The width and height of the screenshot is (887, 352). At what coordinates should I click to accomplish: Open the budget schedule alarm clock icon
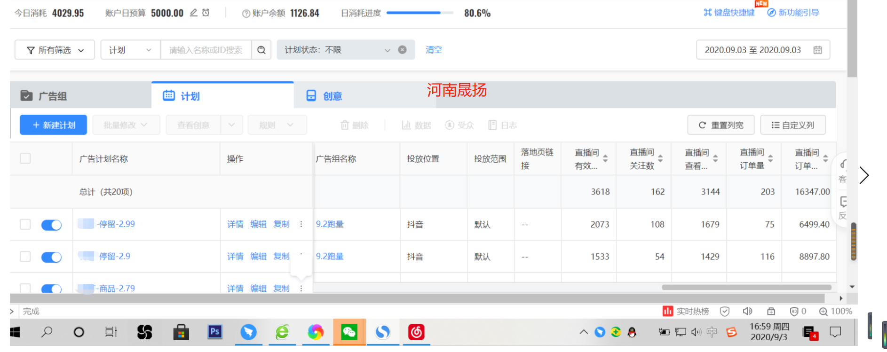pos(206,13)
